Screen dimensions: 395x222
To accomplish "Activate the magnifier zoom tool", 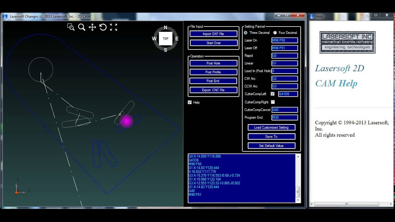I will tap(81, 27).
